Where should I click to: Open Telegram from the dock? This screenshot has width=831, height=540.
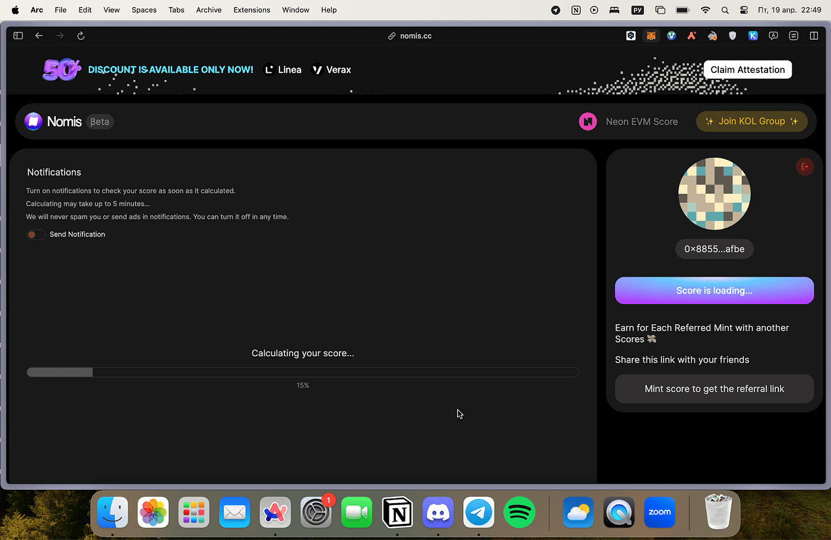[478, 512]
